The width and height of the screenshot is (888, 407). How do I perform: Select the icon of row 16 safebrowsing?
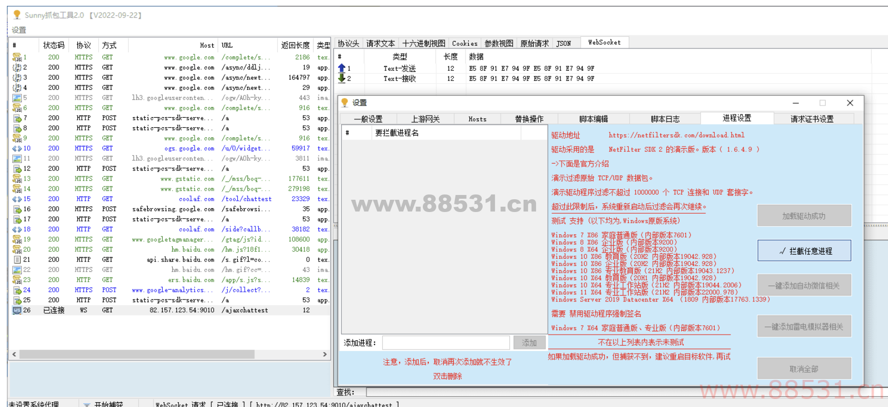pos(17,209)
